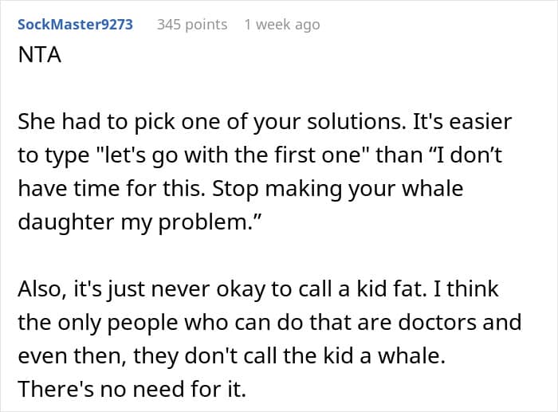Click the NTA verdict text
The image size is (558, 412).
tap(37, 59)
